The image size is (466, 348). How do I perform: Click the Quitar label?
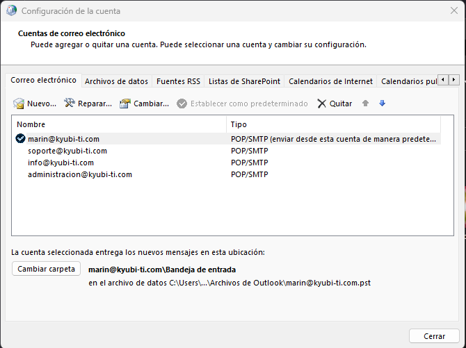coord(341,103)
